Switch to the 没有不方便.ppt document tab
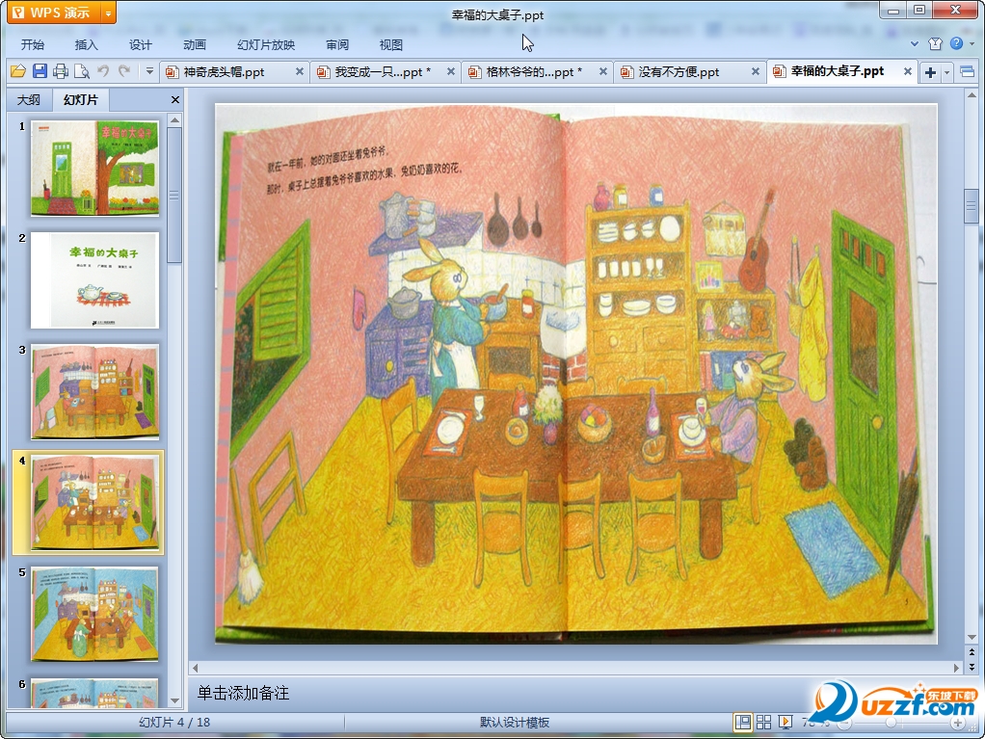Screen dimensions: 985x739 pos(679,72)
